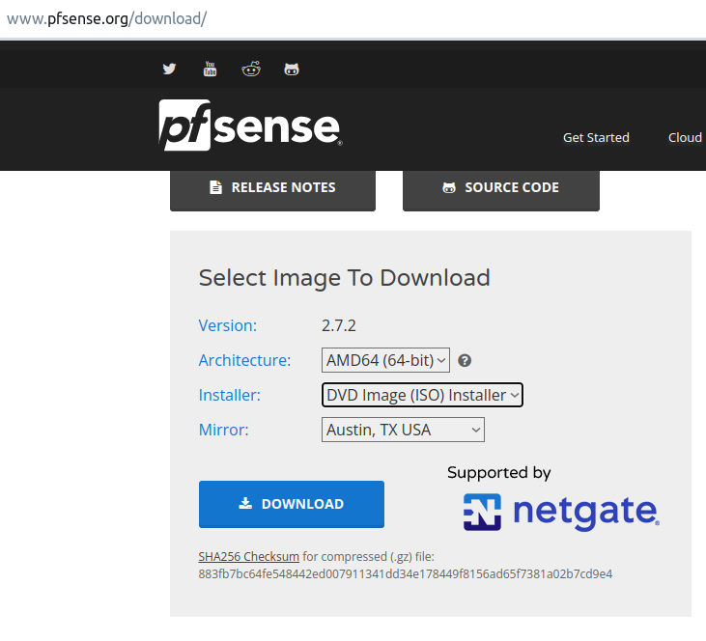Open the Twitter social link icon
Screen dimensions: 706x641
point(170,69)
